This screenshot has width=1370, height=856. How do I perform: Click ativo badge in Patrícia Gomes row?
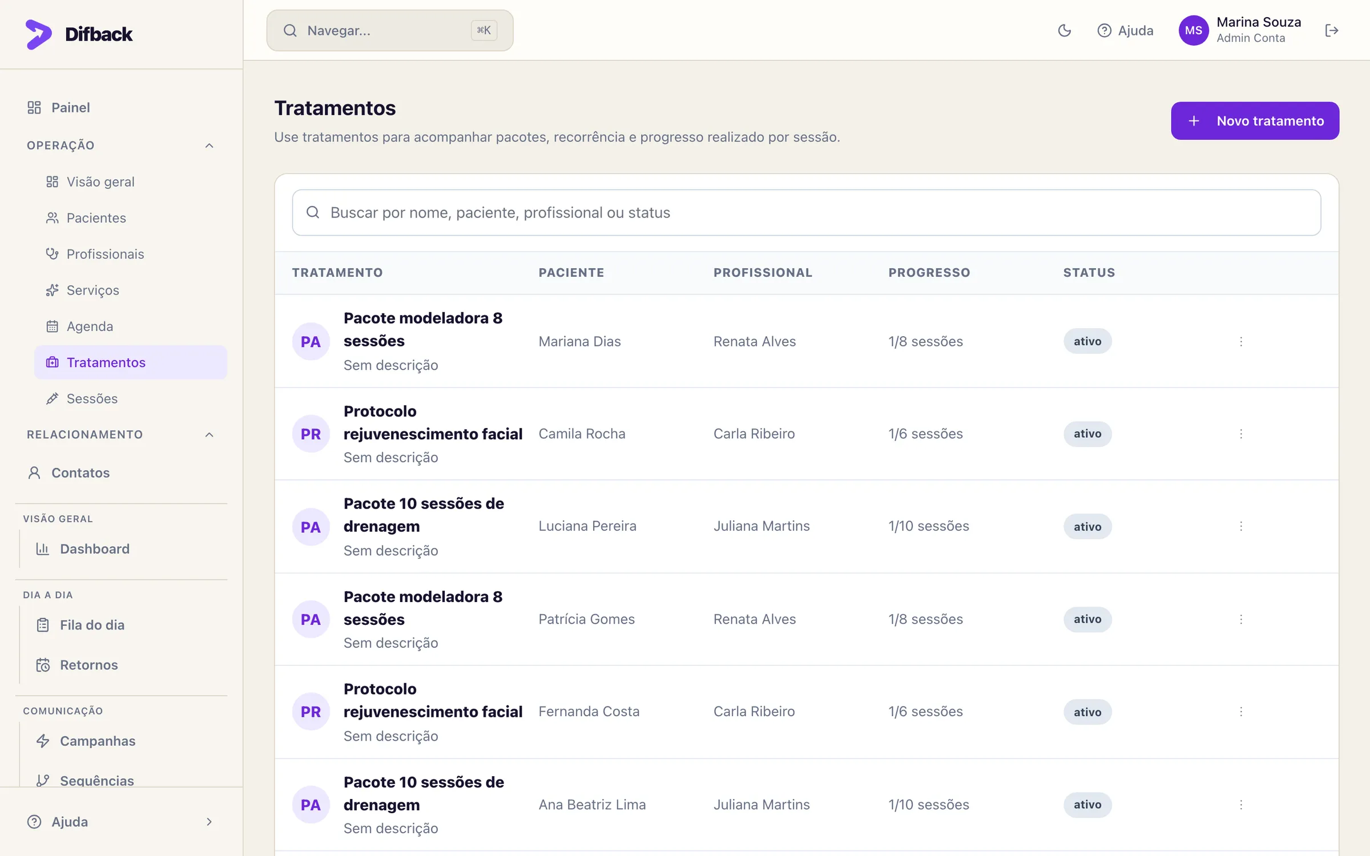pyautogui.click(x=1087, y=619)
